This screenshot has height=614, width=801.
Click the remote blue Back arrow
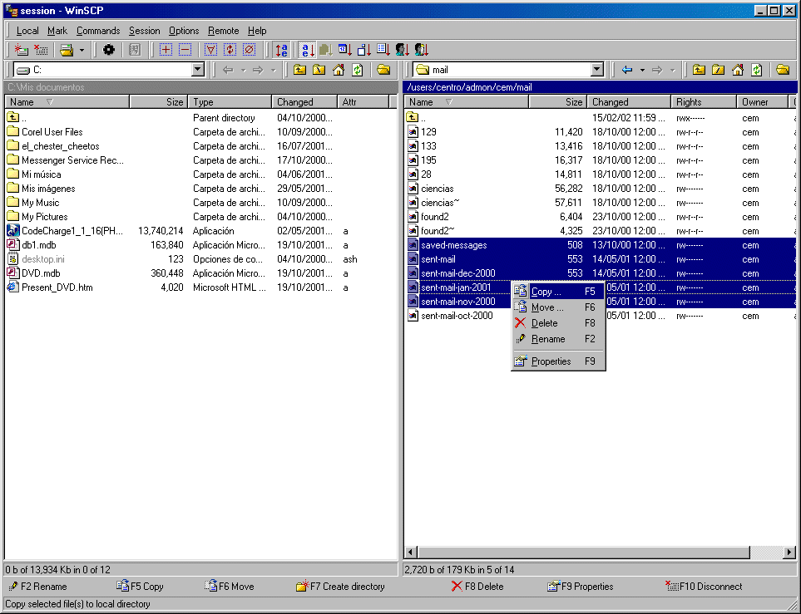(627, 70)
